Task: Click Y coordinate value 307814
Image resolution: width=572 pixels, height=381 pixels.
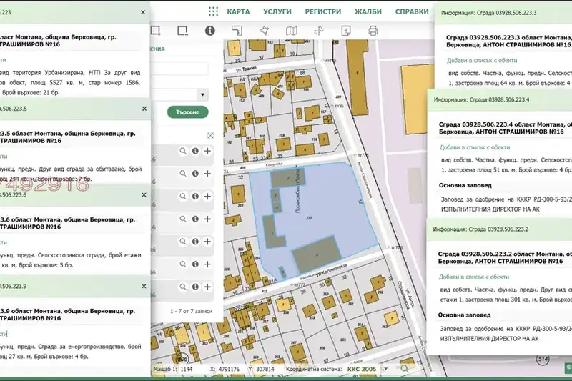Action: pos(265,369)
